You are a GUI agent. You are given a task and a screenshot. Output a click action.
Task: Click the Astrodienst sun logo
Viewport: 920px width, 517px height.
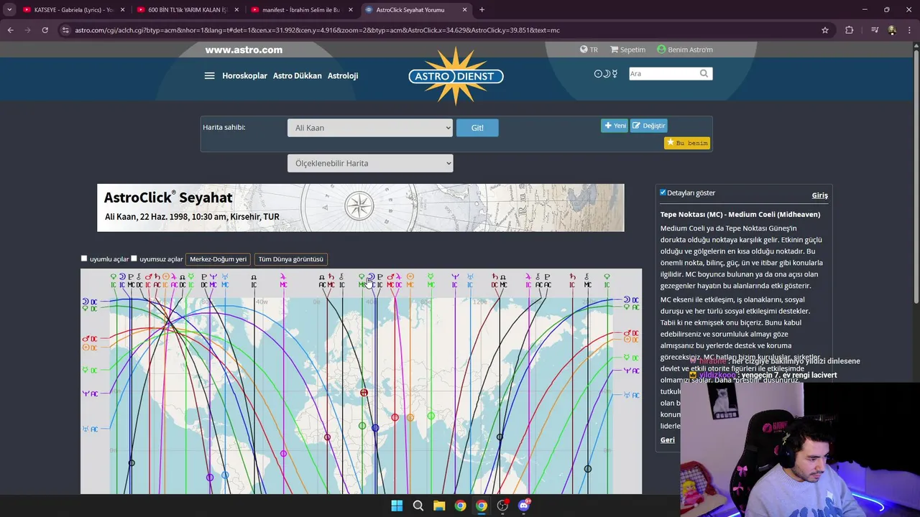click(x=456, y=75)
